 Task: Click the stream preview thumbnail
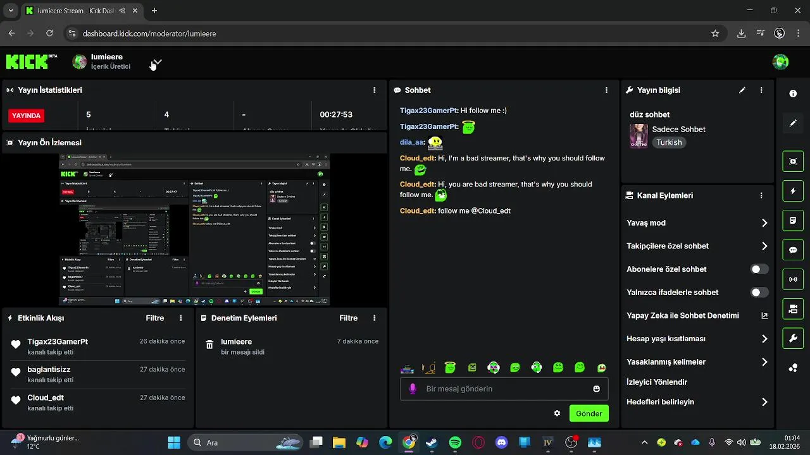pos(194,230)
